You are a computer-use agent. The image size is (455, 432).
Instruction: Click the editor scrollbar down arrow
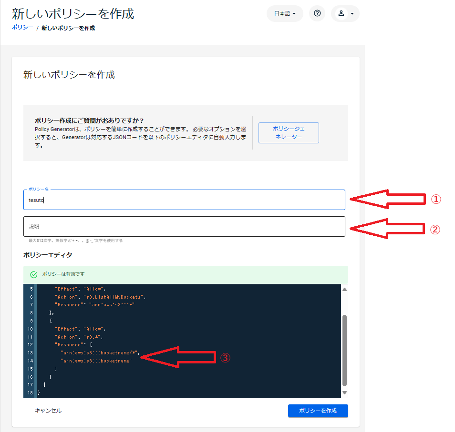point(344,393)
